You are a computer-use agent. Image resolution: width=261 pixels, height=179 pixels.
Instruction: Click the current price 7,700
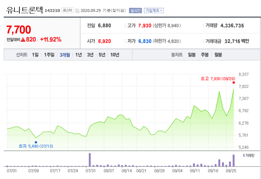point(19,30)
